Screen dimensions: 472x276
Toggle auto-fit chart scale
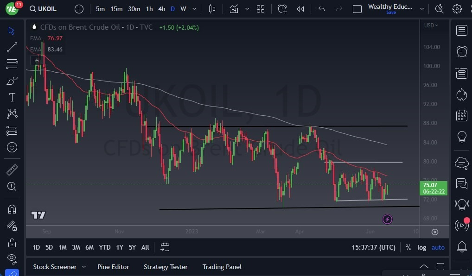tap(438, 247)
